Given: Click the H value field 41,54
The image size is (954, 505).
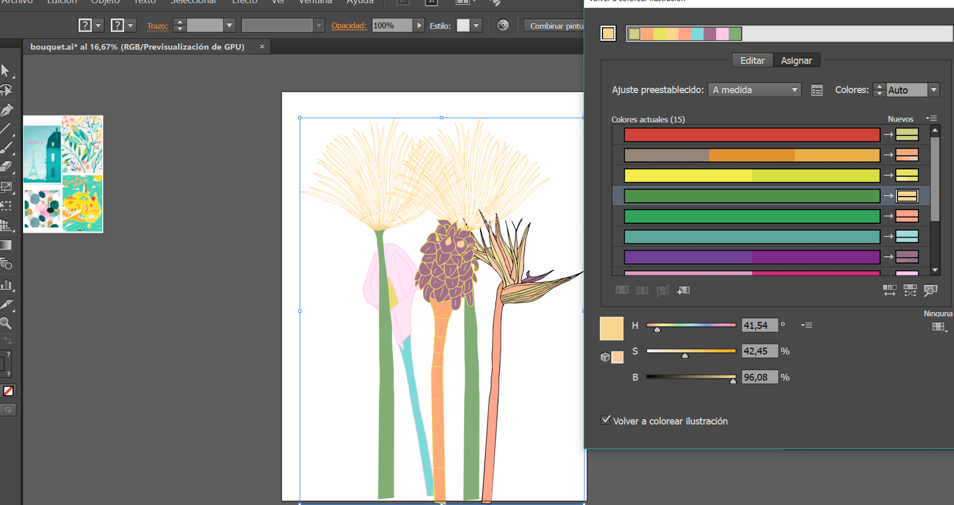Looking at the screenshot, I should coord(760,325).
